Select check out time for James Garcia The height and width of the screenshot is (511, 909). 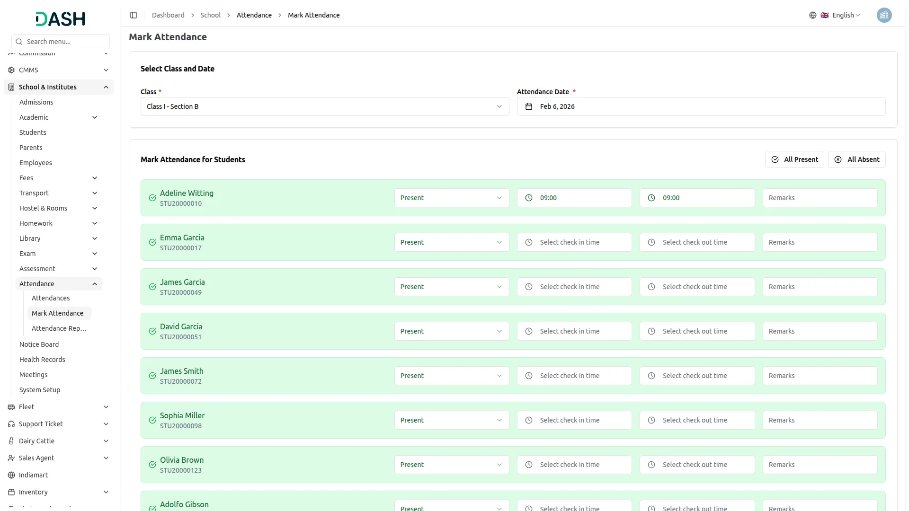point(697,287)
